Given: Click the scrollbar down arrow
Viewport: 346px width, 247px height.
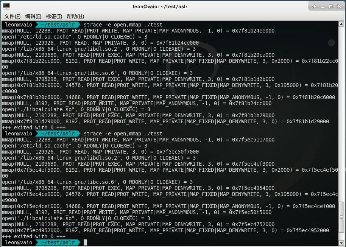Looking at the screenshot, I should pos(341,243).
